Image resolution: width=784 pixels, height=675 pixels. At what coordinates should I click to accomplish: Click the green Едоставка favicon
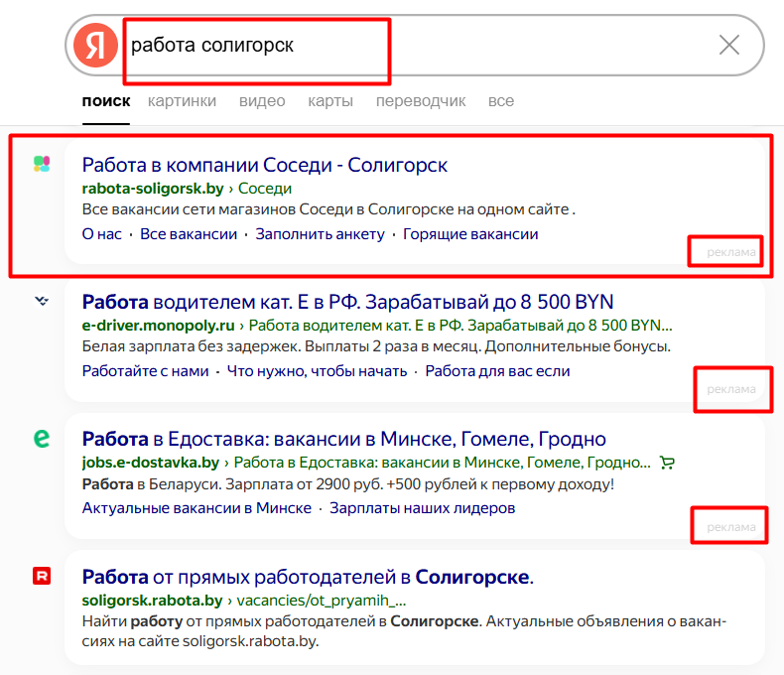tap(42, 438)
